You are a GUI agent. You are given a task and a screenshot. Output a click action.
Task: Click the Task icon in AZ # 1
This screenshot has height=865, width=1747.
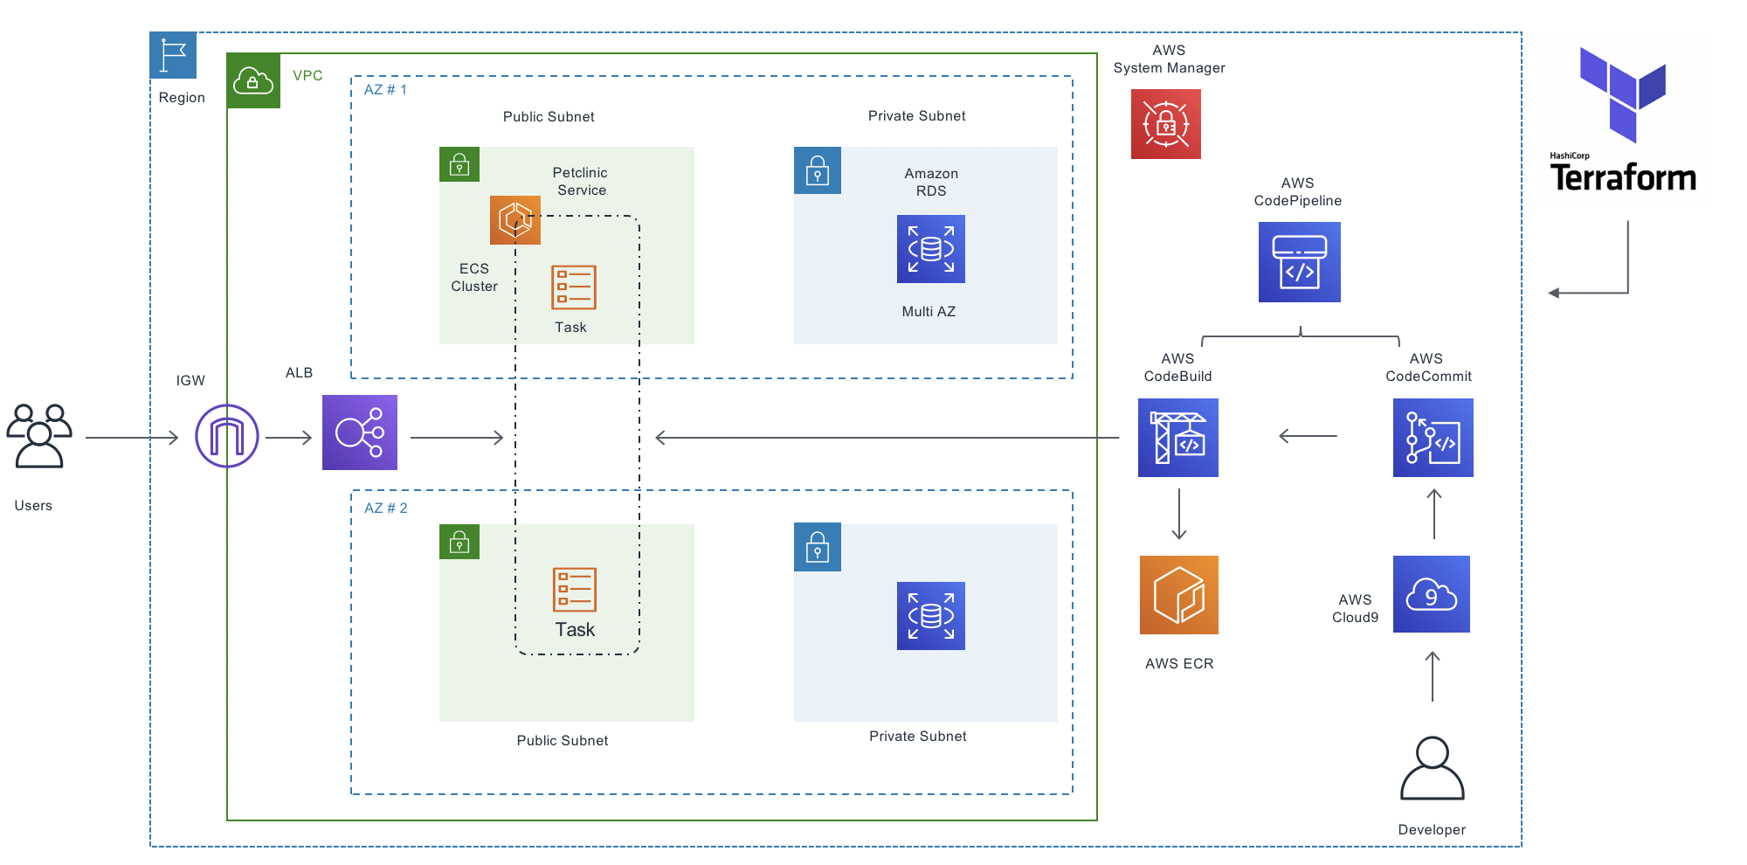(x=574, y=287)
